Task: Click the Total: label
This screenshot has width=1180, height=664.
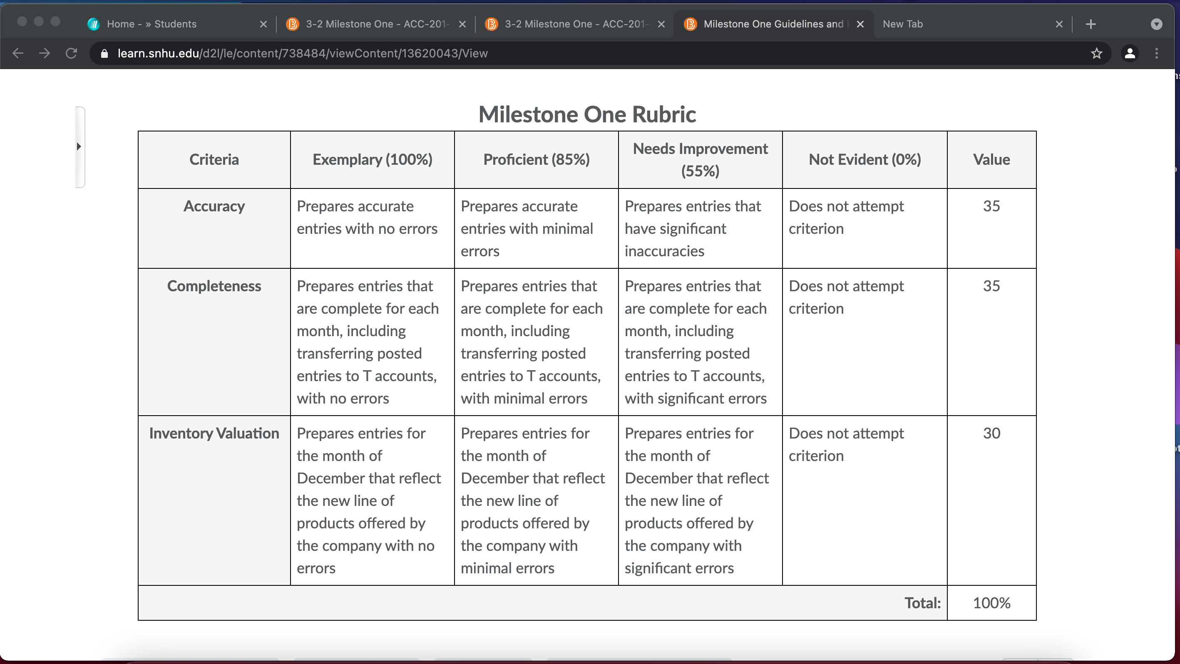Action: coord(922,603)
